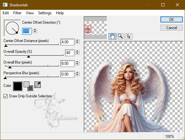Click the foreground/background color squares
Viewport: 185px width, 140px height.
[x=28, y=86]
